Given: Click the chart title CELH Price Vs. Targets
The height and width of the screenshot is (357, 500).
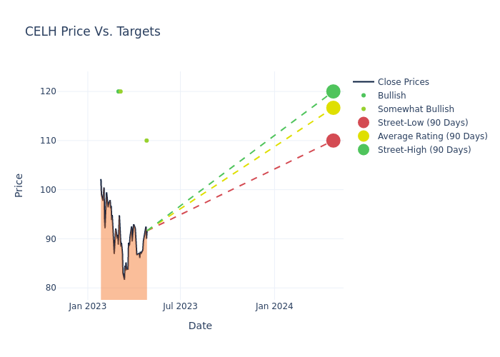Looking at the screenshot, I should coord(93,32).
